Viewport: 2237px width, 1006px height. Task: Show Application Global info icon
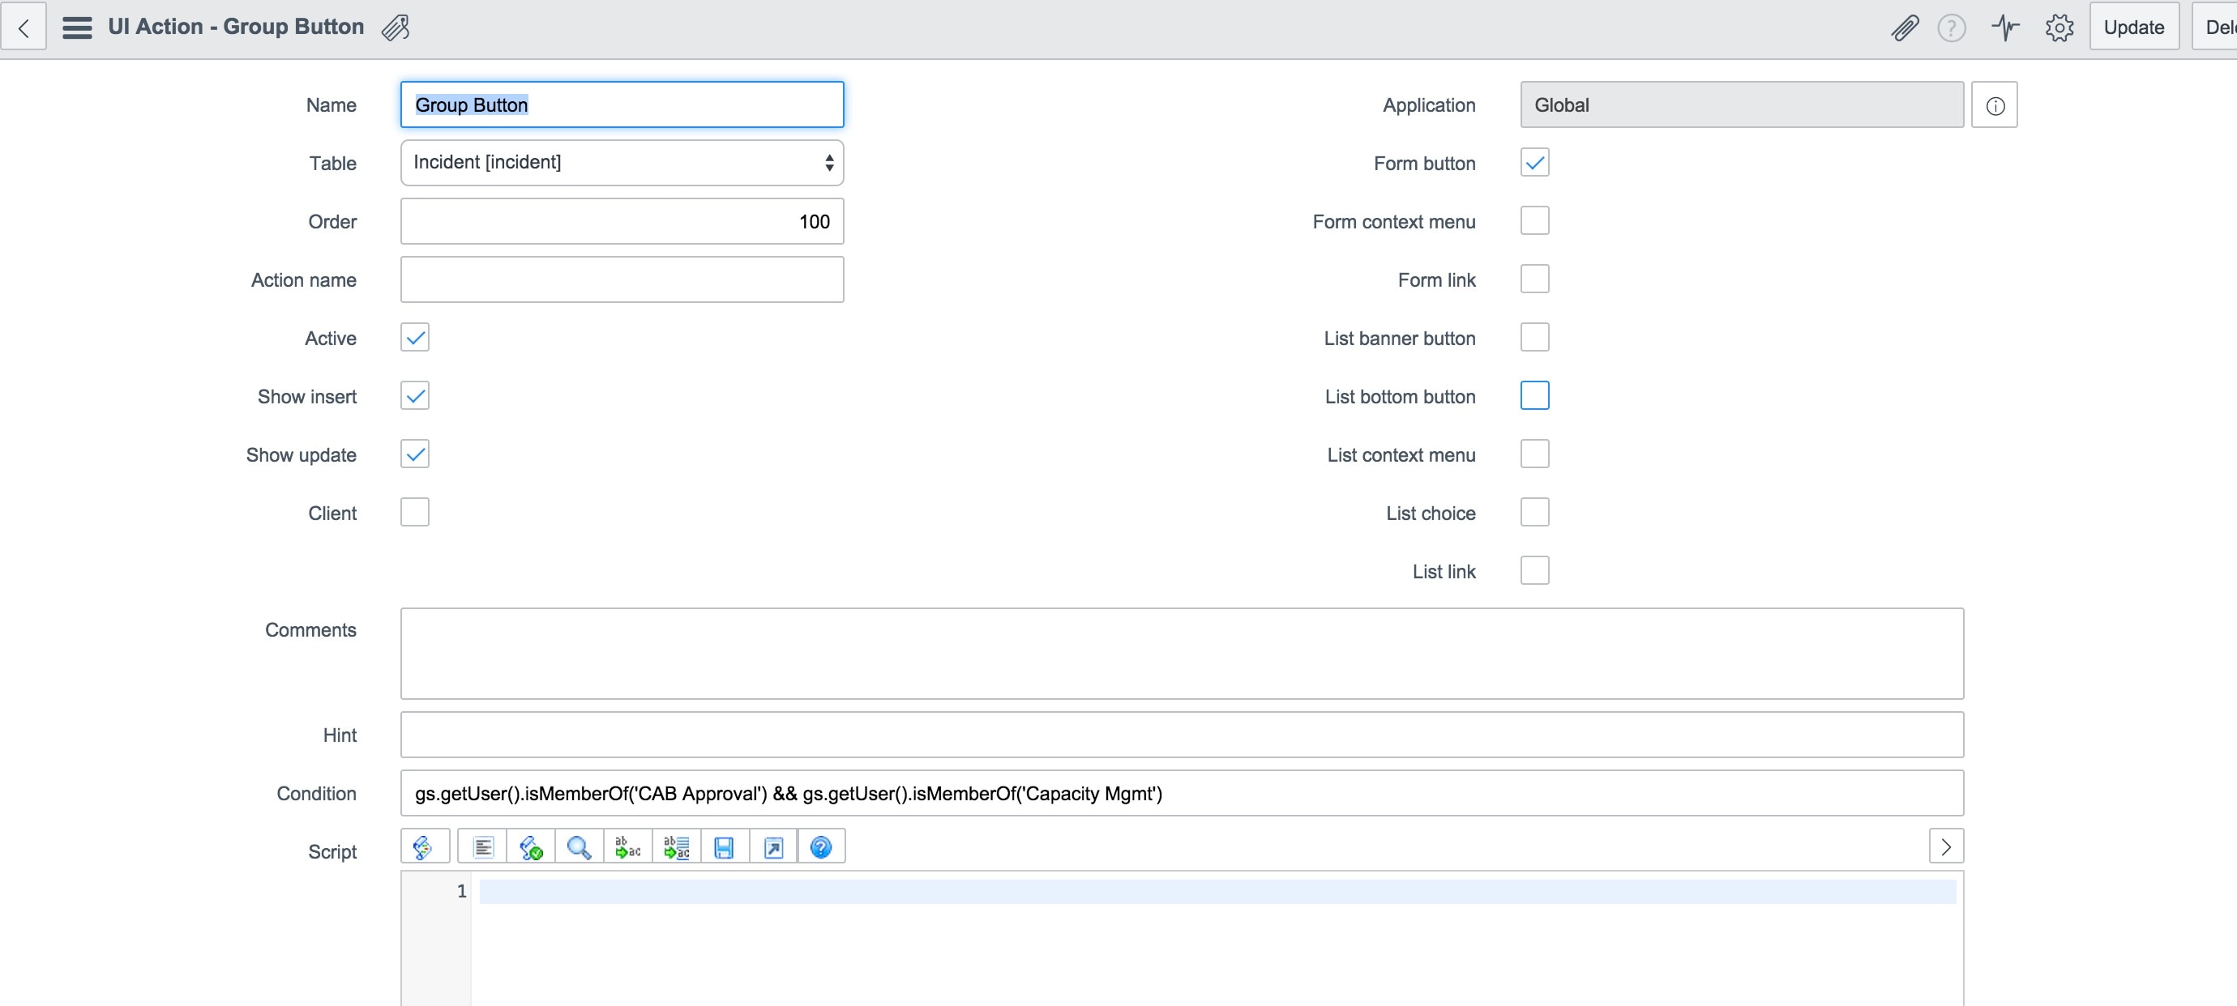click(x=1995, y=105)
